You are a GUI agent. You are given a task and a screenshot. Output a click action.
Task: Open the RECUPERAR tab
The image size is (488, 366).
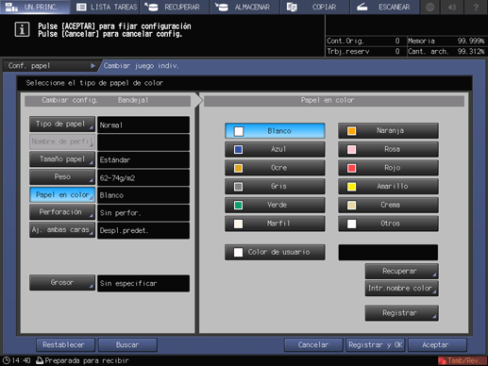pyautogui.click(x=175, y=7)
